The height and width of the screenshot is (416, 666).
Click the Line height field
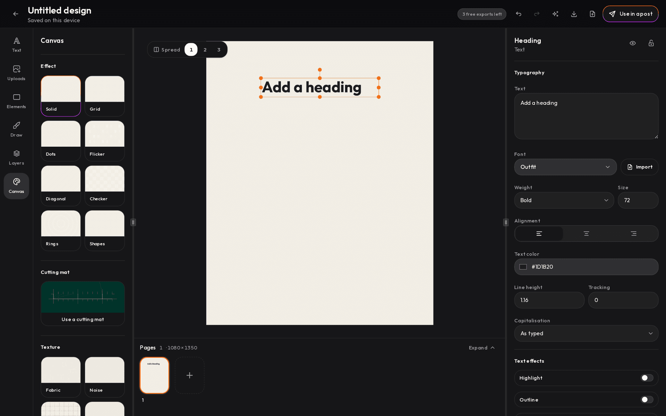click(x=549, y=300)
